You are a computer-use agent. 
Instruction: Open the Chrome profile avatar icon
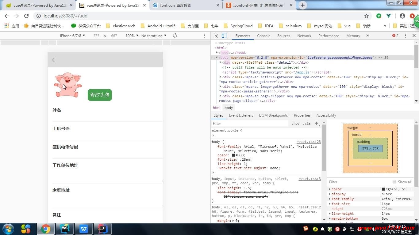coord(402,16)
